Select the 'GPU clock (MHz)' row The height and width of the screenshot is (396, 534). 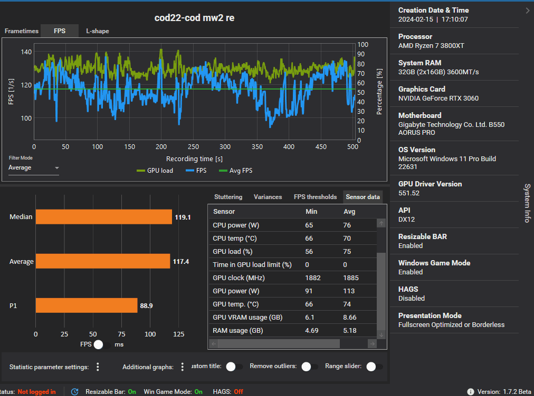293,278
